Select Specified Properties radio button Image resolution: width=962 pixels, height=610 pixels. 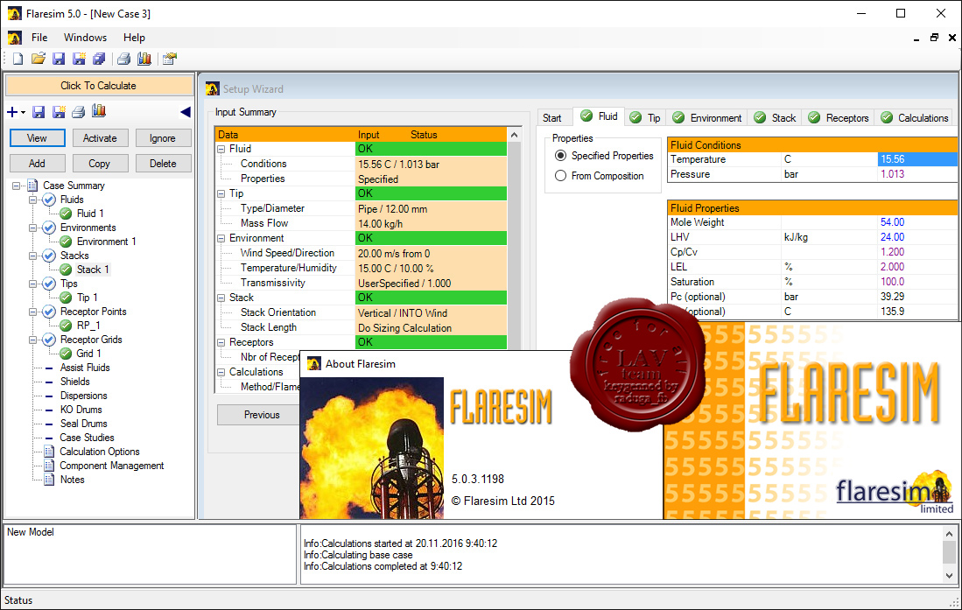[x=560, y=156]
